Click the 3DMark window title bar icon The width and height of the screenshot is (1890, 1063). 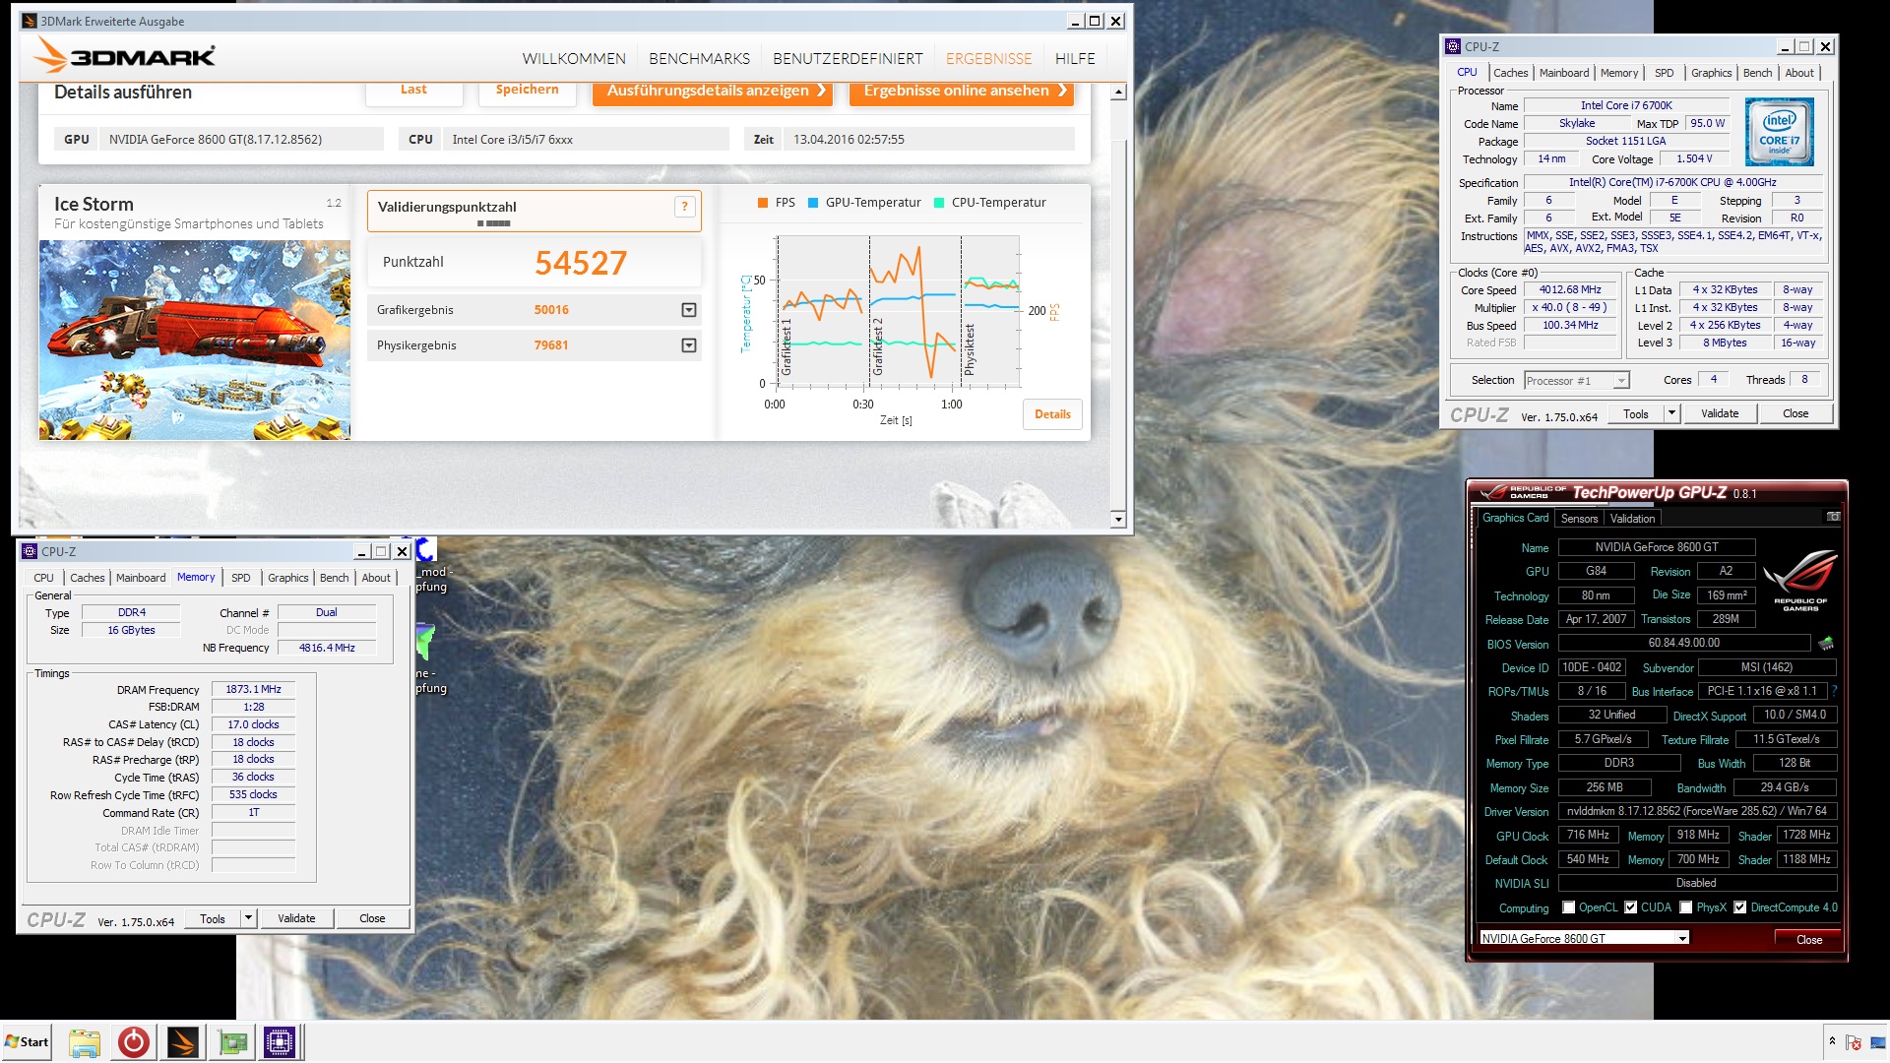click(x=30, y=21)
